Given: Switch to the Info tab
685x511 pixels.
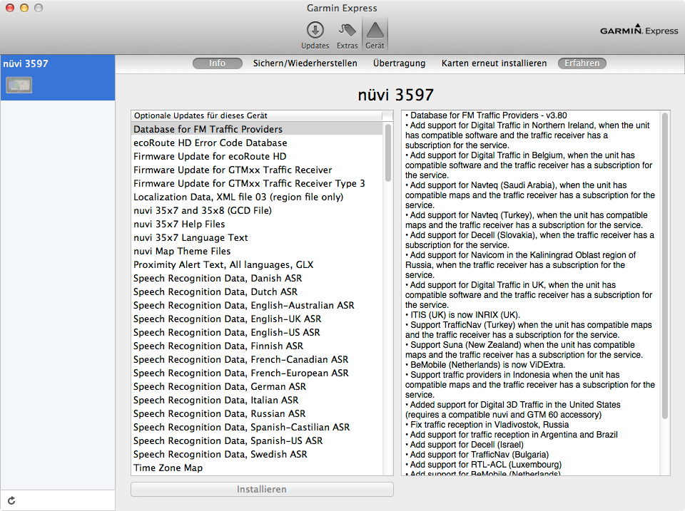Looking at the screenshot, I should coord(218,63).
